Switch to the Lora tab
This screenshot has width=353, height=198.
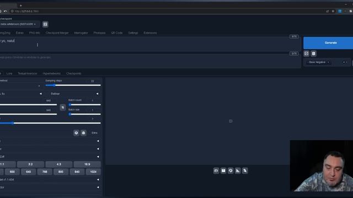pyautogui.click(x=9, y=73)
